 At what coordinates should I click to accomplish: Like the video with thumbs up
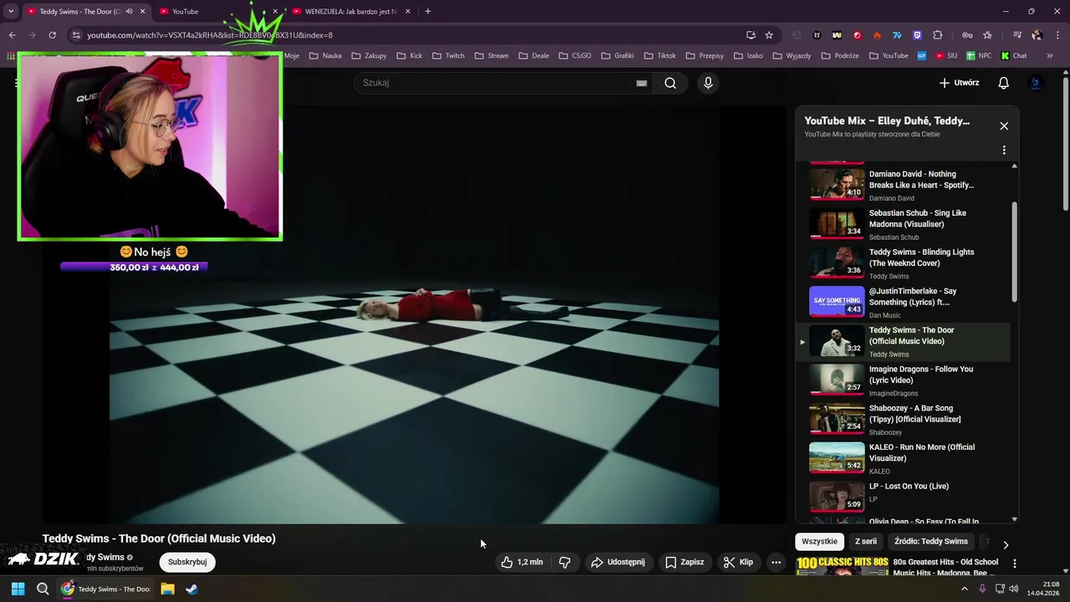[522, 562]
